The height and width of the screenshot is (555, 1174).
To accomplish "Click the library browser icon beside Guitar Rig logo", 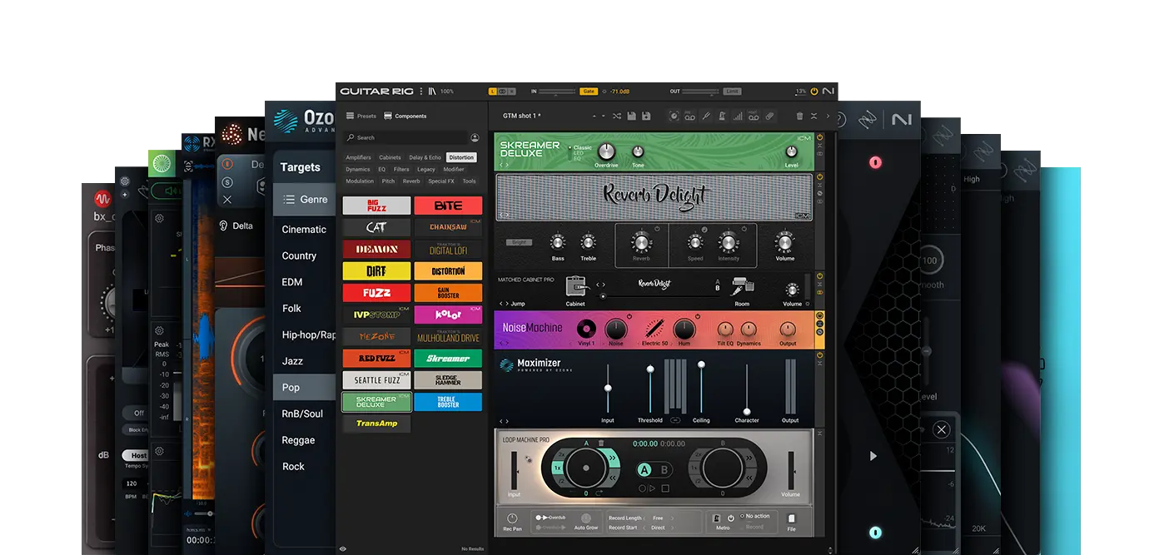I will (432, 91).
